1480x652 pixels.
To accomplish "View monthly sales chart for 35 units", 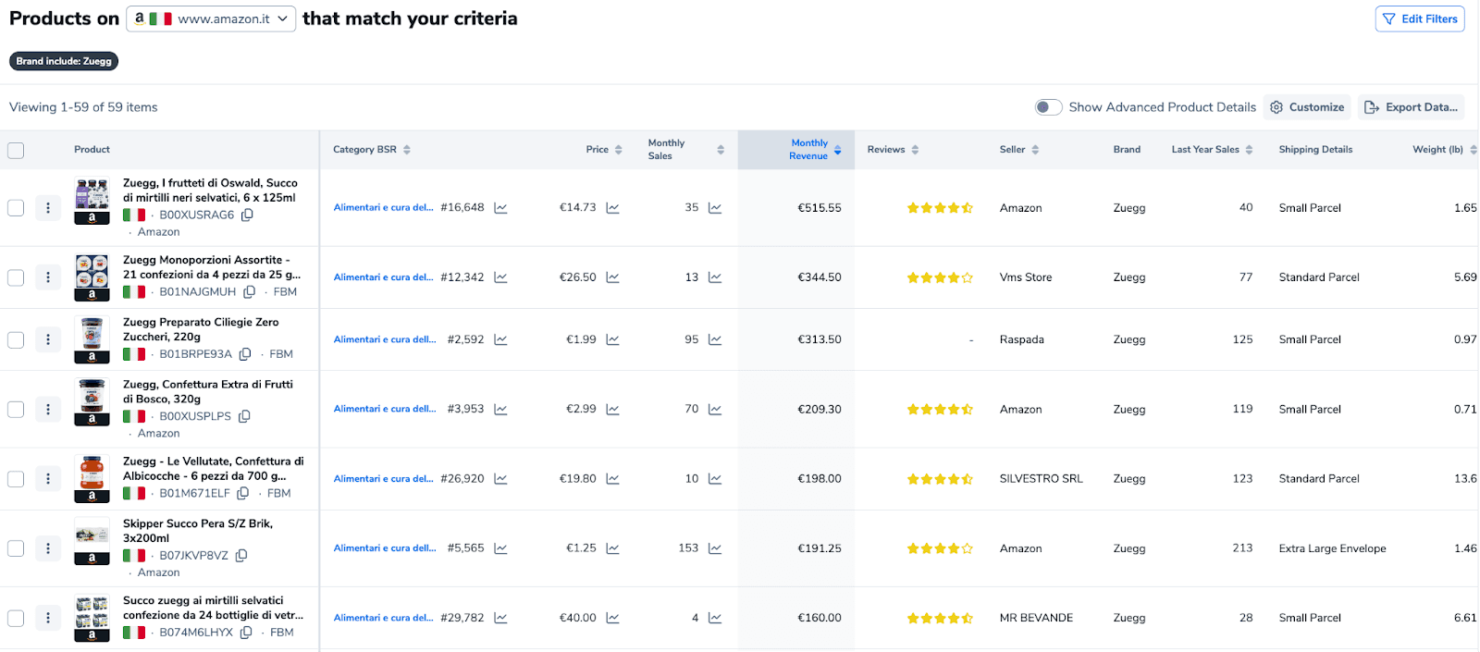I will pyautogui.click(x=715, y=208).
